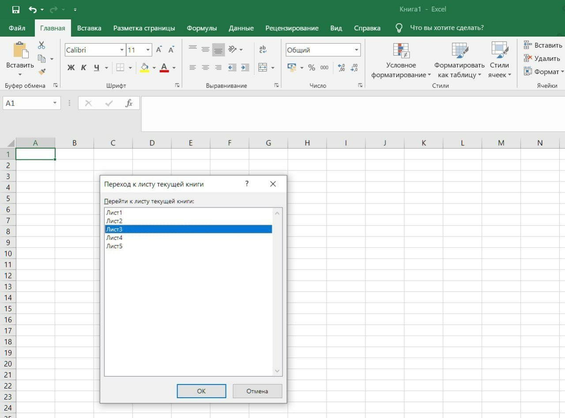This screenshot has width=565, height=418.
Task: Toggle italic (К) formatting
Action: click(x=83, y=68)
